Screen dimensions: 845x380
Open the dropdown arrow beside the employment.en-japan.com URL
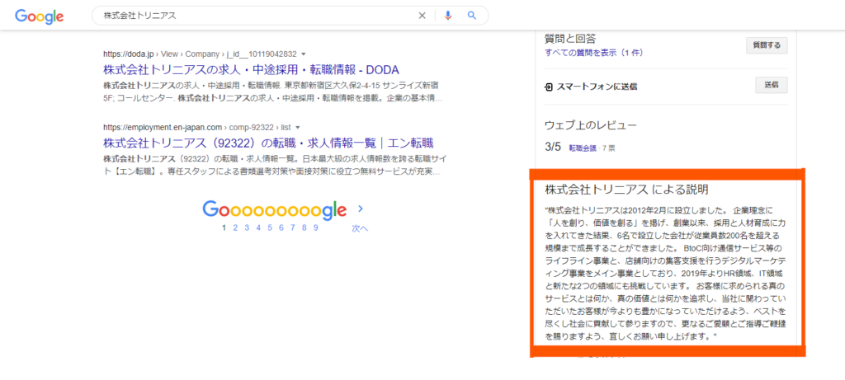tap(297, 128)
